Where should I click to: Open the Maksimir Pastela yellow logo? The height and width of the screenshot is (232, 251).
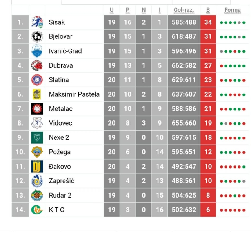click(x=37, y=94)
